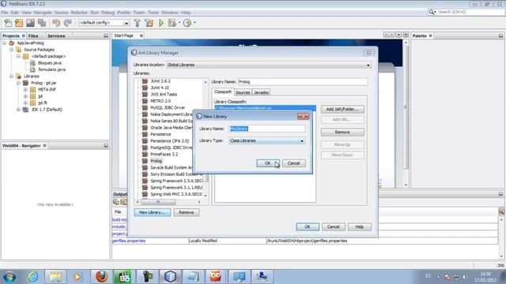The image size is (506, 284).
Task: Collapse the Libraries tree node
Action: pos(12,77)
